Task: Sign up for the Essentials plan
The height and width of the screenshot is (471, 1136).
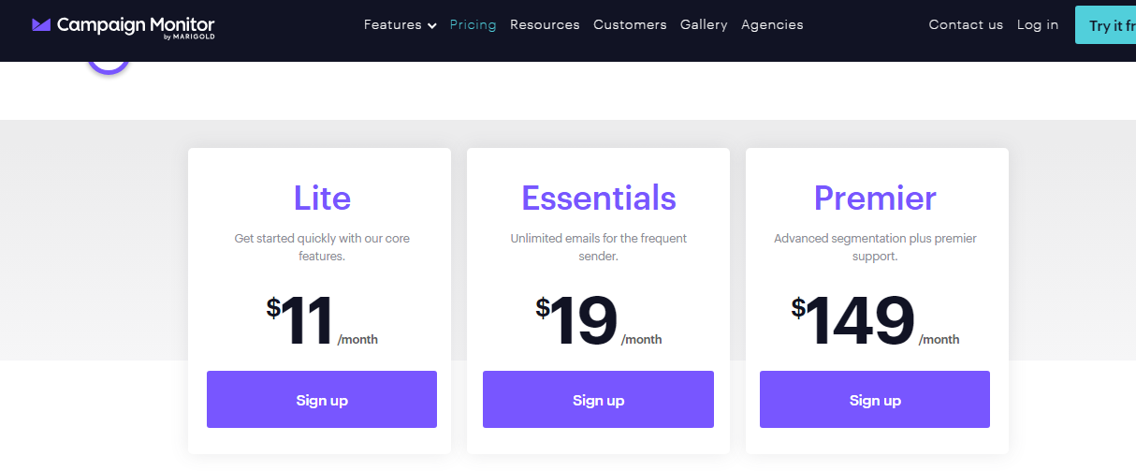Action: tap(598, 400)
